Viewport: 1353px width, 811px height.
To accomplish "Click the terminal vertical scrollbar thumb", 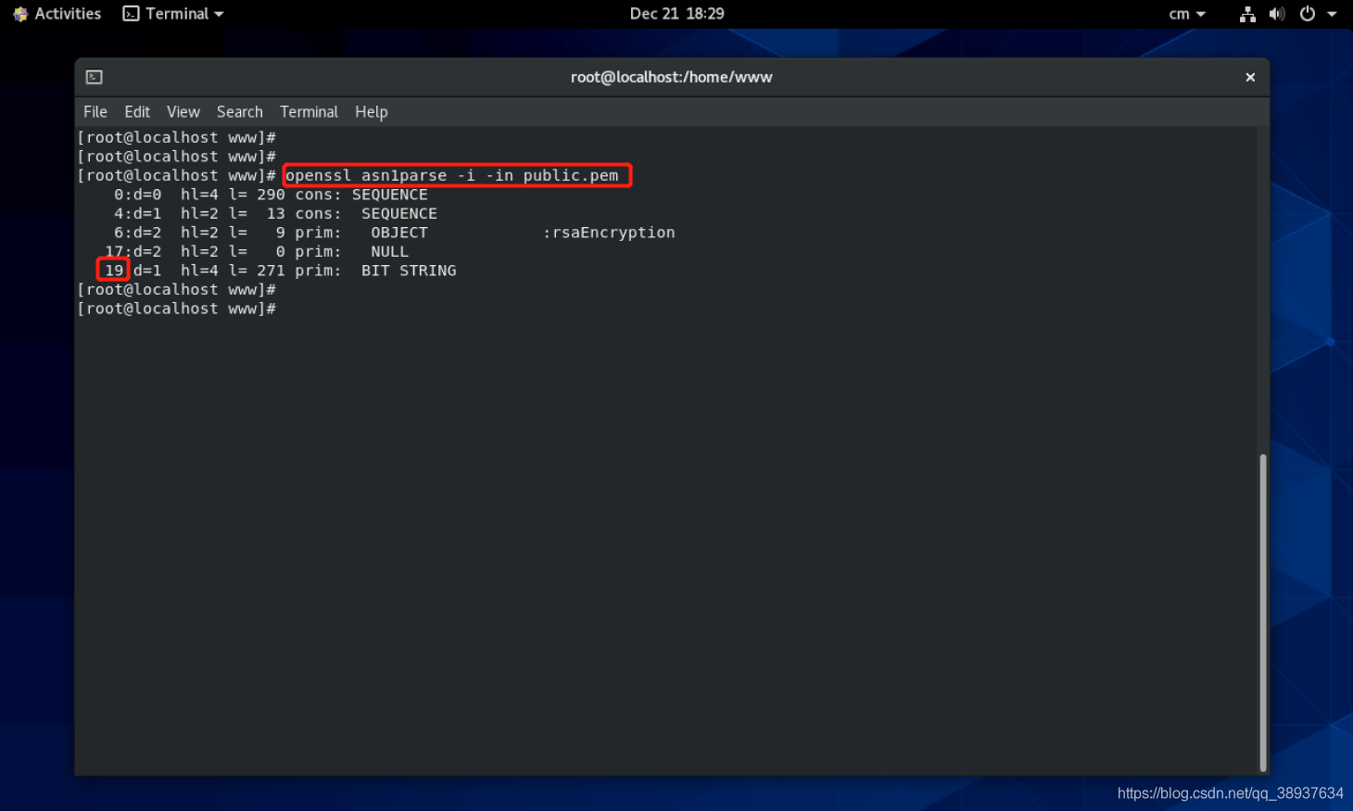I will coord(1263,612).
